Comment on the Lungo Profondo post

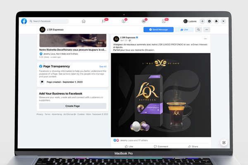pyautogui.click(x=161, y=146)
